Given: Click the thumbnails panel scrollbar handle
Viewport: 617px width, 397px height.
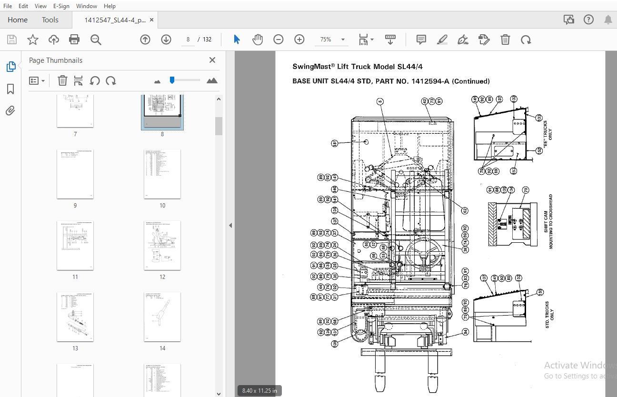Looking at the screenshot, I should pyautogui.click(x=219, y=126).
